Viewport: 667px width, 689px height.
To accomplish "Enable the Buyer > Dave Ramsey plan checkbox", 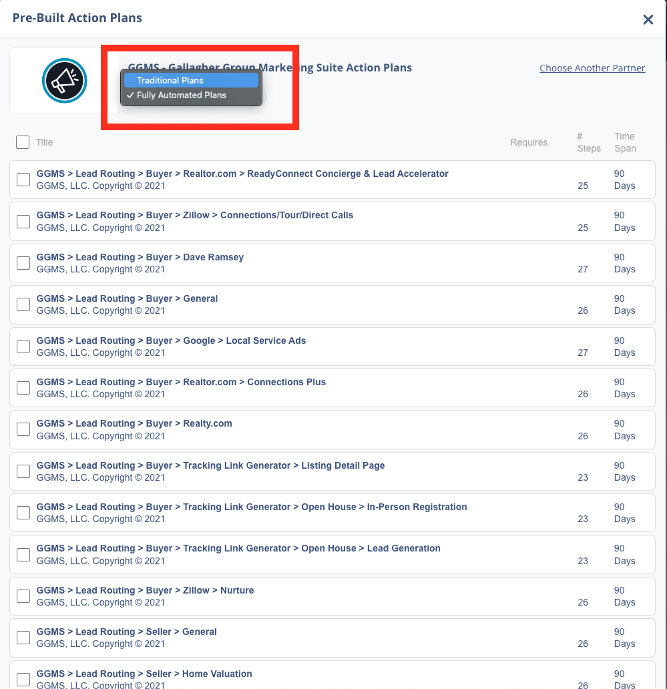I will click(23, 263).
